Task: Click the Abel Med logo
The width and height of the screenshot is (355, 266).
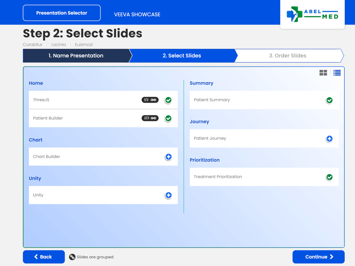Action: (312, 14)
